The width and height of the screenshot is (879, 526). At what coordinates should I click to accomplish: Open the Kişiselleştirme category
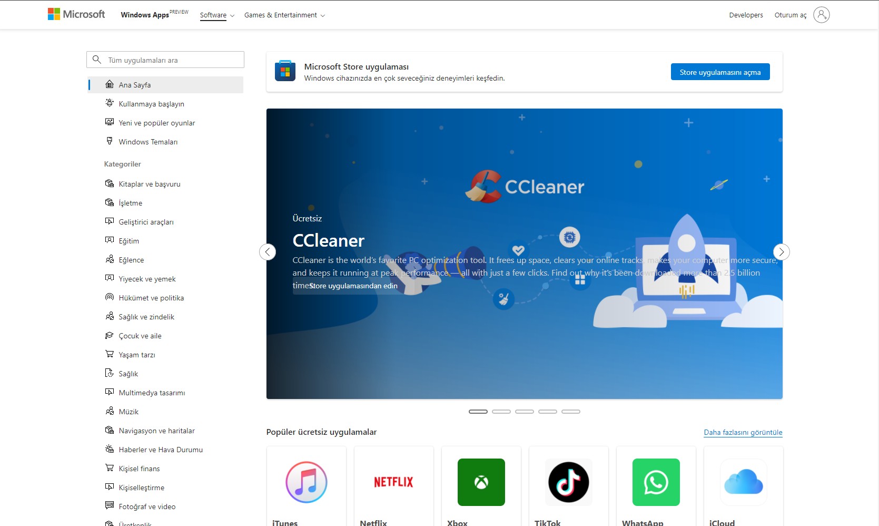tap(165, 488)
